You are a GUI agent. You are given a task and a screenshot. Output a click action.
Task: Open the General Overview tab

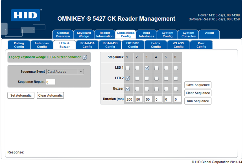(63, 34)
